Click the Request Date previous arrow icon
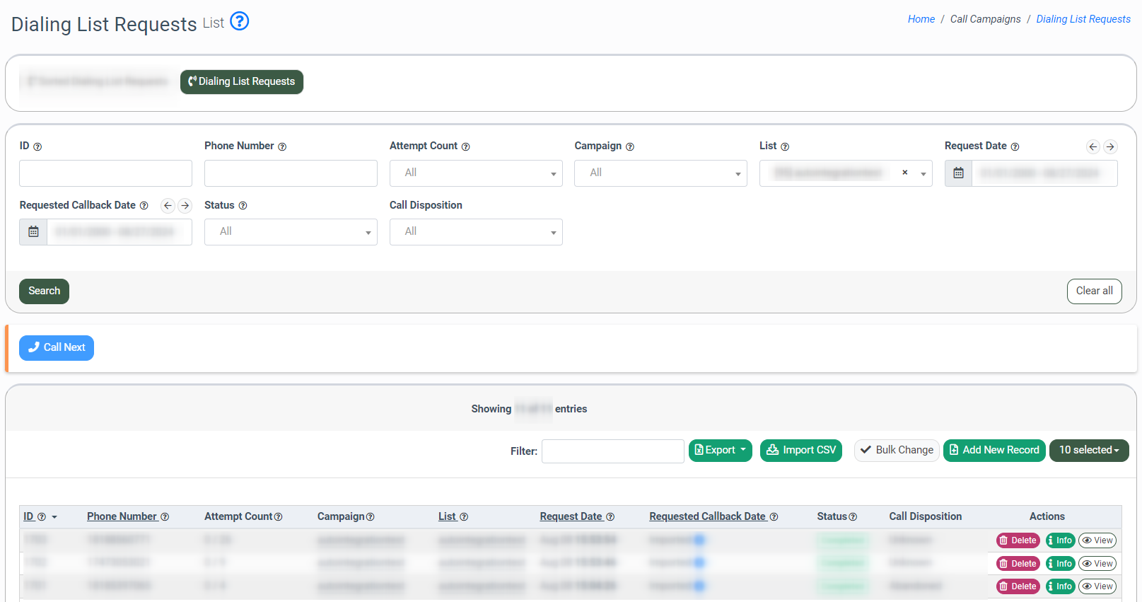The height and width of the screenshot is (602, 1142). (1093, 146)
